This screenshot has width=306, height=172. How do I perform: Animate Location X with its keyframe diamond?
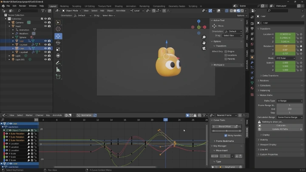click(x=301, y=34)
